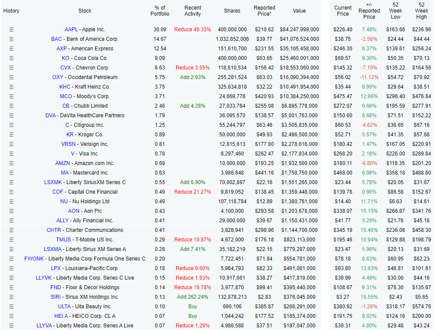Sort by 52 Week High column header

coord(421,11)
